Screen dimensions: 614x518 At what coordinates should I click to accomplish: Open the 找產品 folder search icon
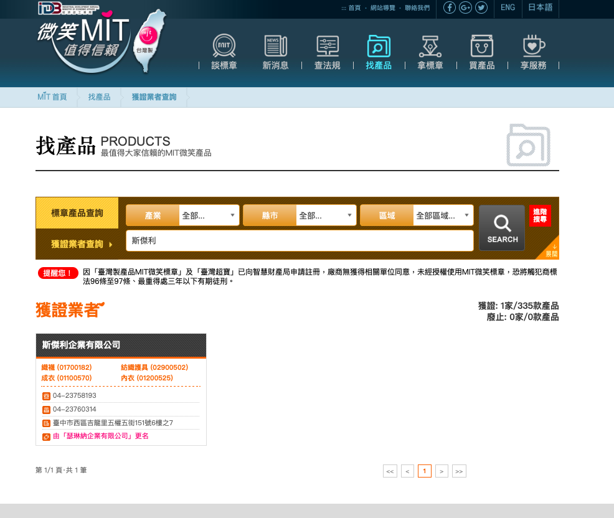[x=379, y=46]
